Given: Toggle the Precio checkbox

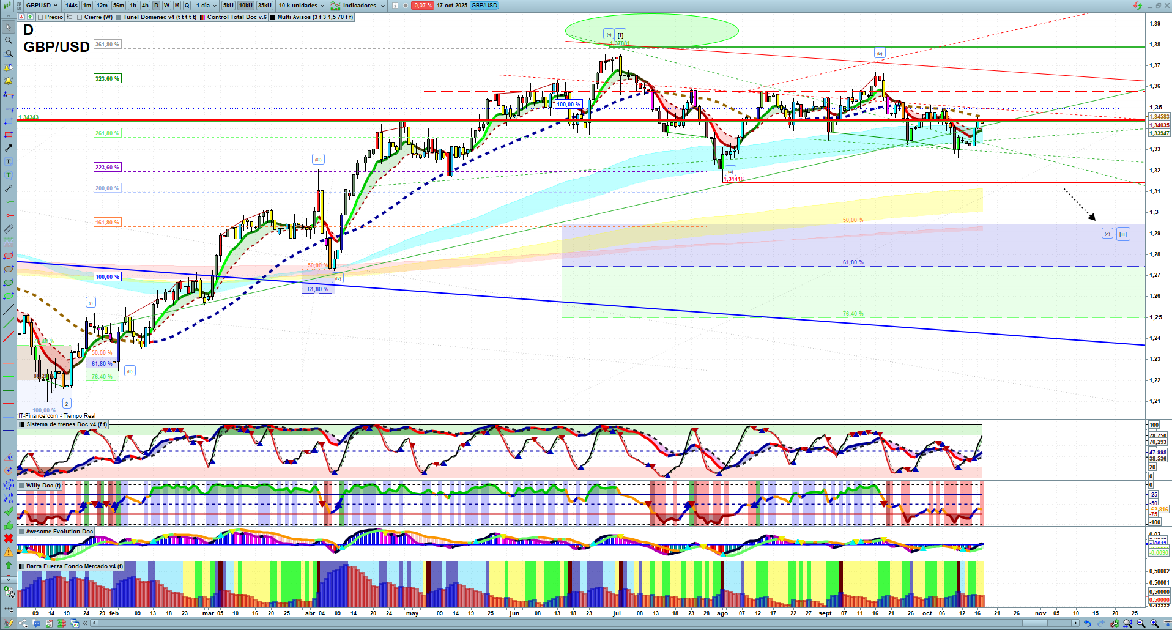Looking at the screenshot, I should [x=40, y=17].
